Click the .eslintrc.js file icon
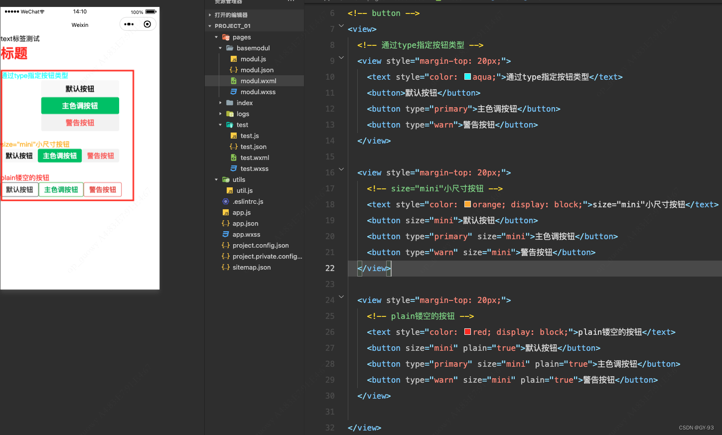This screenshot has width=722, height=435. [226, 201]
